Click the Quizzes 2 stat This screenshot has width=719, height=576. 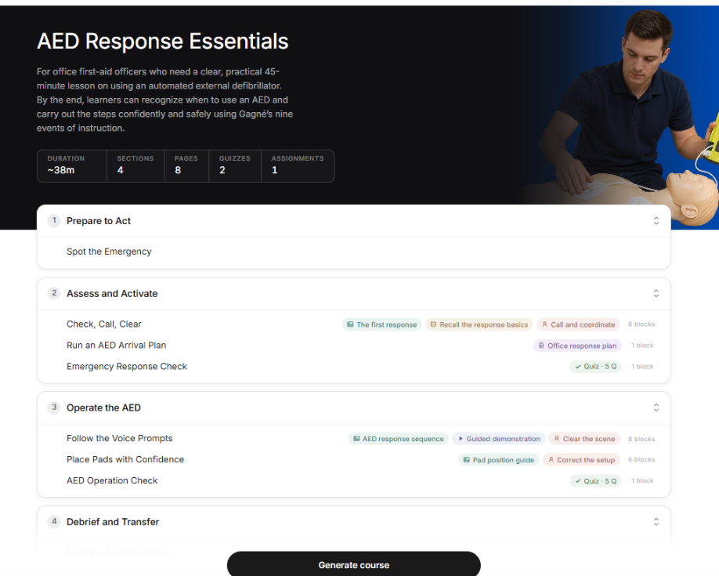pyautogui.click(x=235, y=165)
